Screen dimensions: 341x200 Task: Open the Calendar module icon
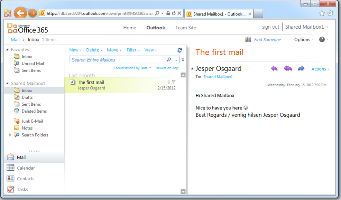point(10,168)
